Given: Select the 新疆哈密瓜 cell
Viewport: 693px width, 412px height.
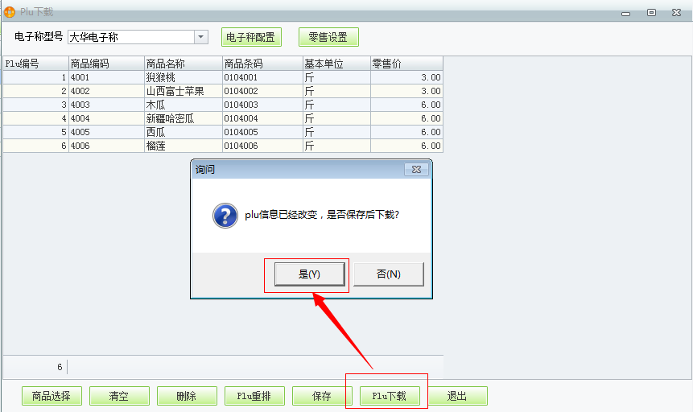Looking at the screenshot, I should click(x=184, y=118).
